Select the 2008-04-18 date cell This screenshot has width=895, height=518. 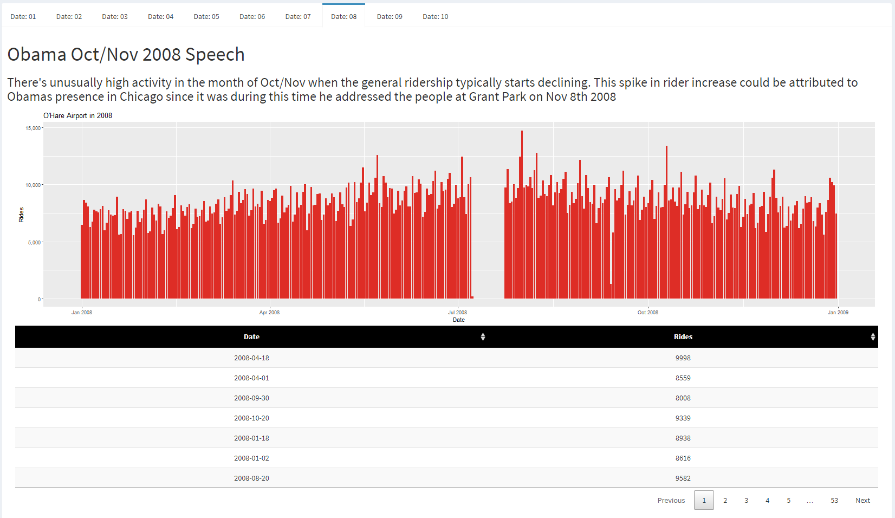[251, 358]
